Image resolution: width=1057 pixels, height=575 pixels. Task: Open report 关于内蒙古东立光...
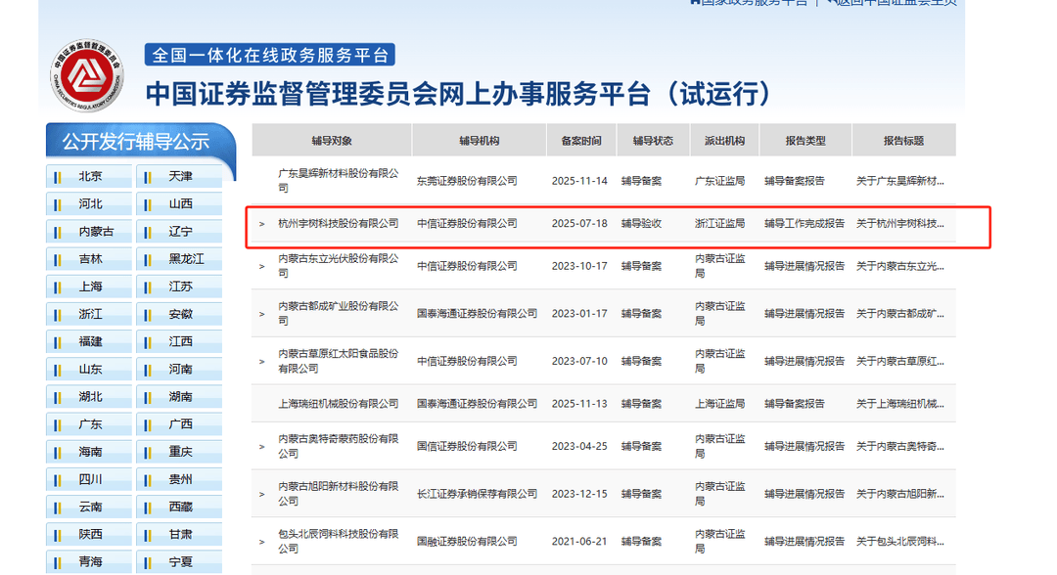click(900, 267)
